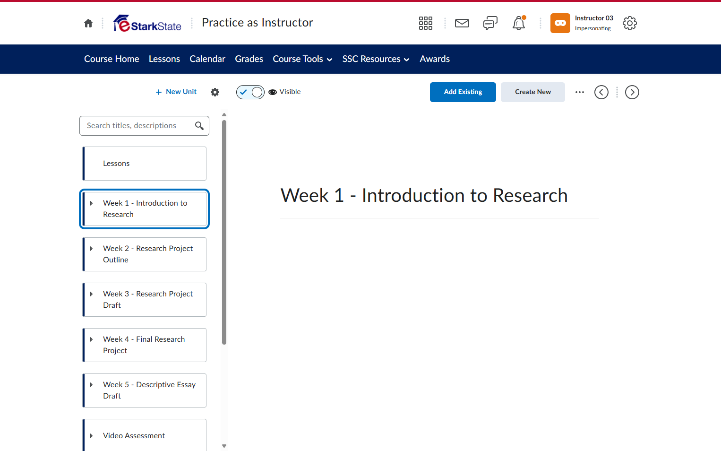Image resolution: width=721 pixels, height=451 pixels.
Task: Expand Week 5 - Descriptive Essay Draft
Action: click(91, 385)
